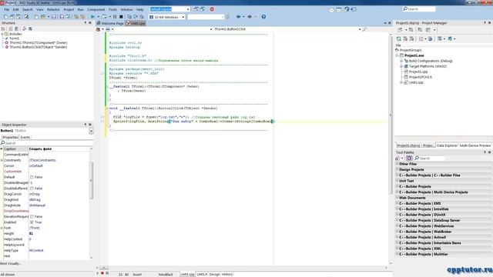The image size is (493, 277).
Task: Click the Back navigation arrow icon
Action: 238,17
